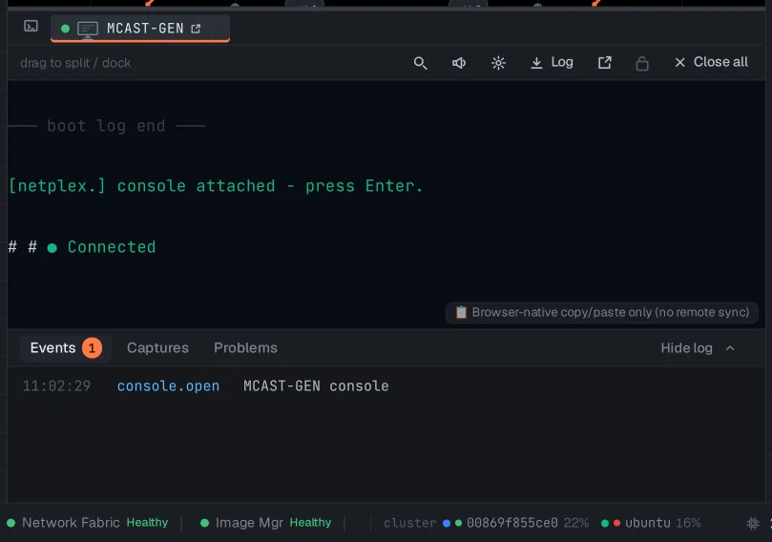The width and height of the screenshot is (772, 542).
Task: Toggle the console lock icon
Action: (642, 64)
